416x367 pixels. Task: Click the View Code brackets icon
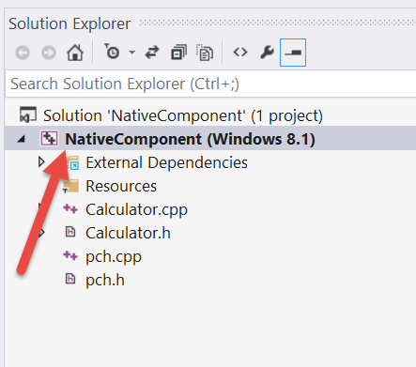click(x=240, y=53)
